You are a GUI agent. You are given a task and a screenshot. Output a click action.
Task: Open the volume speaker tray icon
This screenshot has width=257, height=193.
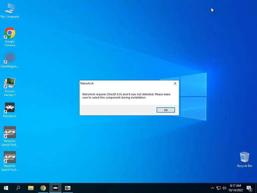click(224, 188)
